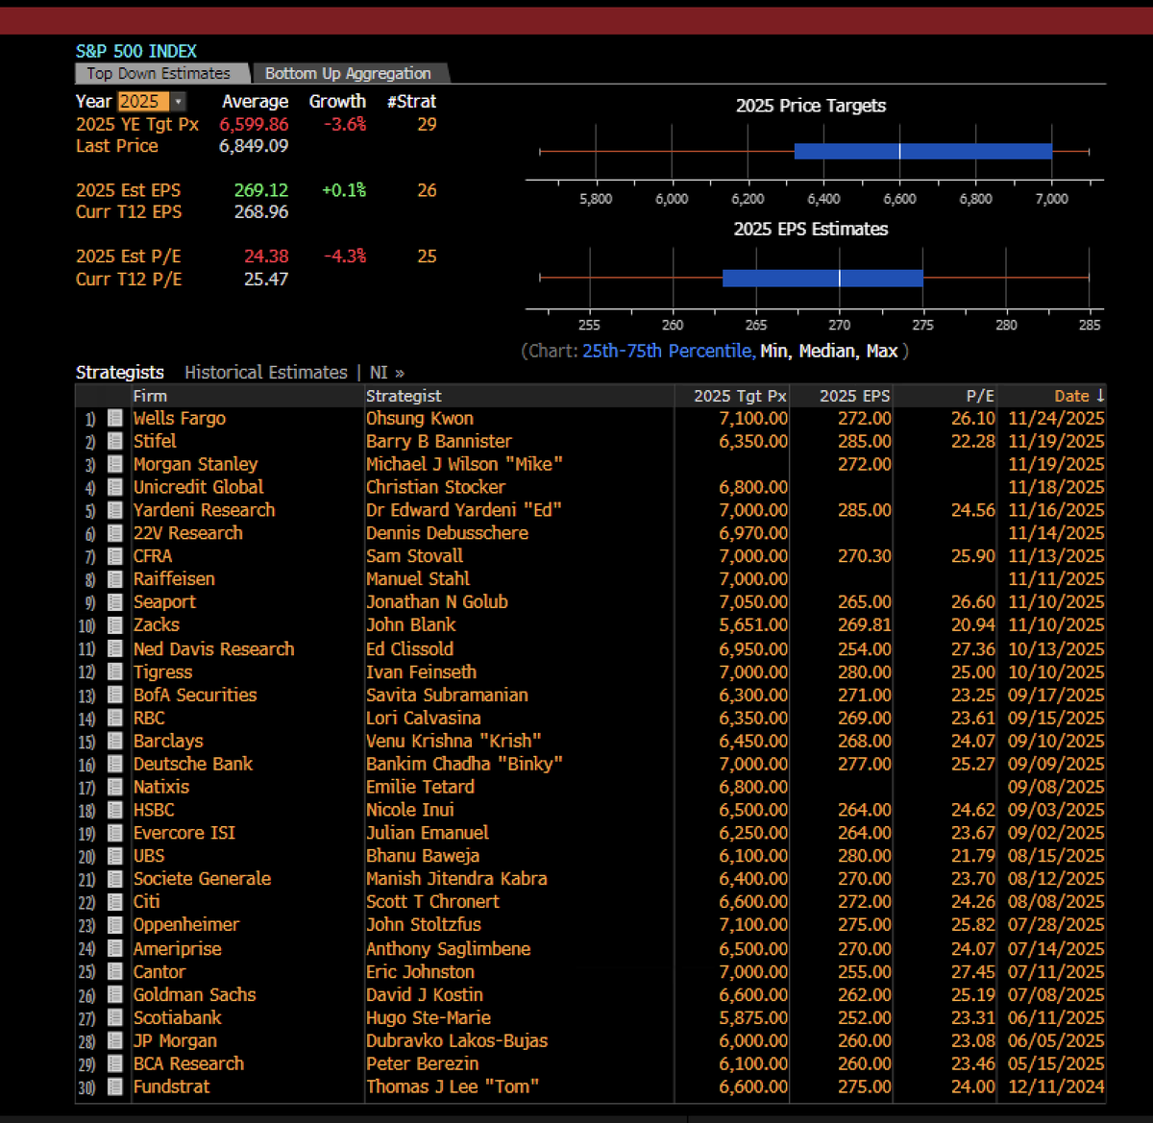Screen dimensions: 1153x1123
Task: Open the Historical Estimates tab
Action: click(x=266, y=373)
